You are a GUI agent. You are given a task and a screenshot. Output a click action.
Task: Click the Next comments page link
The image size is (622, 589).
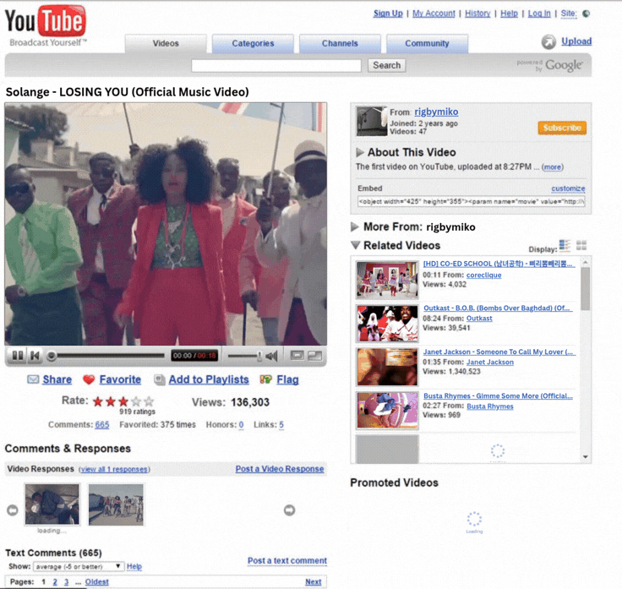pos(314,582)
